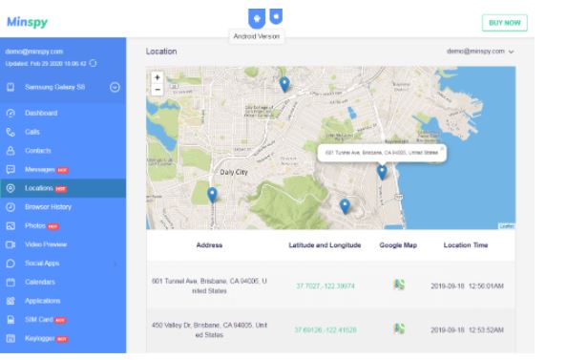The width and height of the screenshot is (567, 360).
Task: Click the Location page heading
Action: (161, 52)
